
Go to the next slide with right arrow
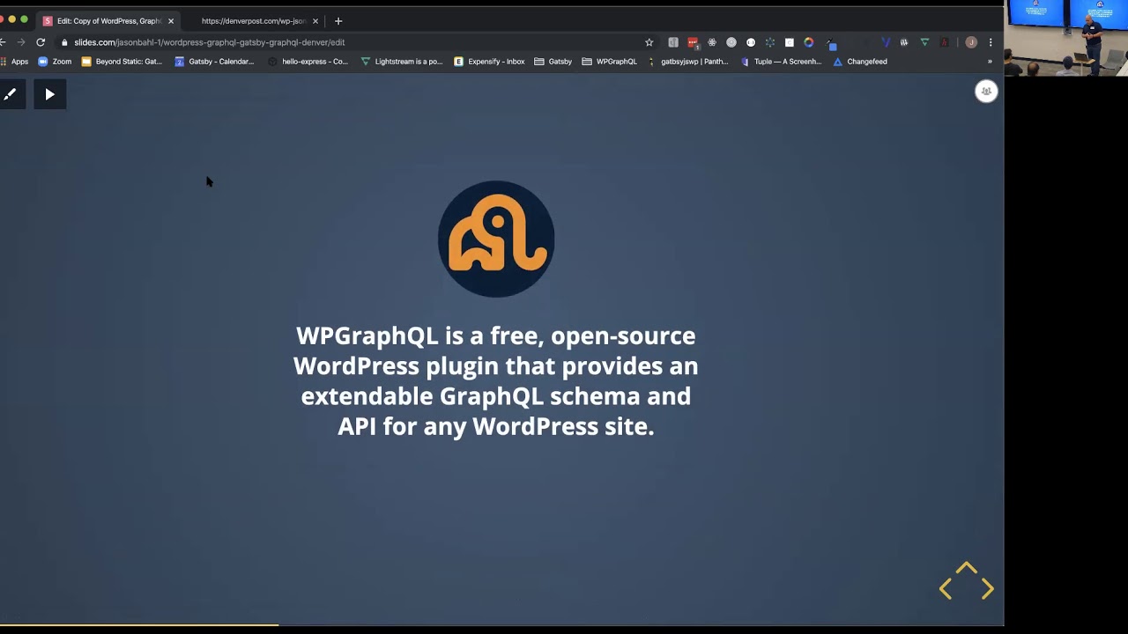[988, 589]
